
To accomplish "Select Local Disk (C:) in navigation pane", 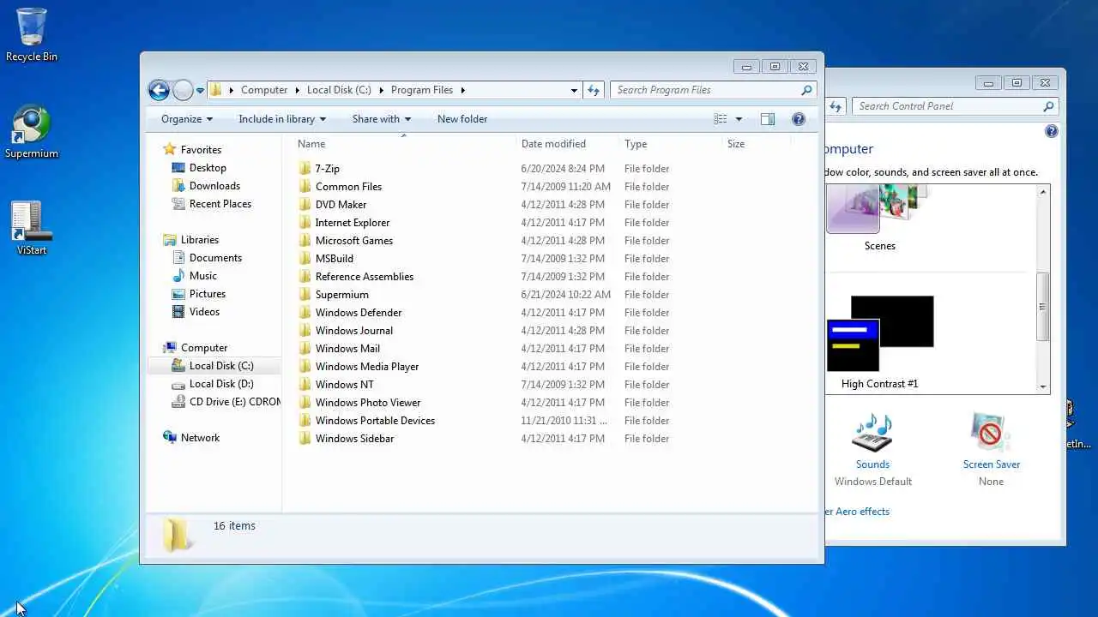I will 221,366.
